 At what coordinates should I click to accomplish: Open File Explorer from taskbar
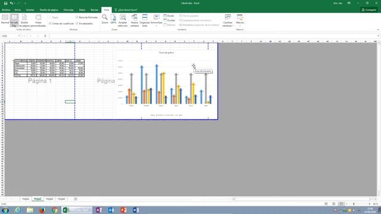(30, 210)
